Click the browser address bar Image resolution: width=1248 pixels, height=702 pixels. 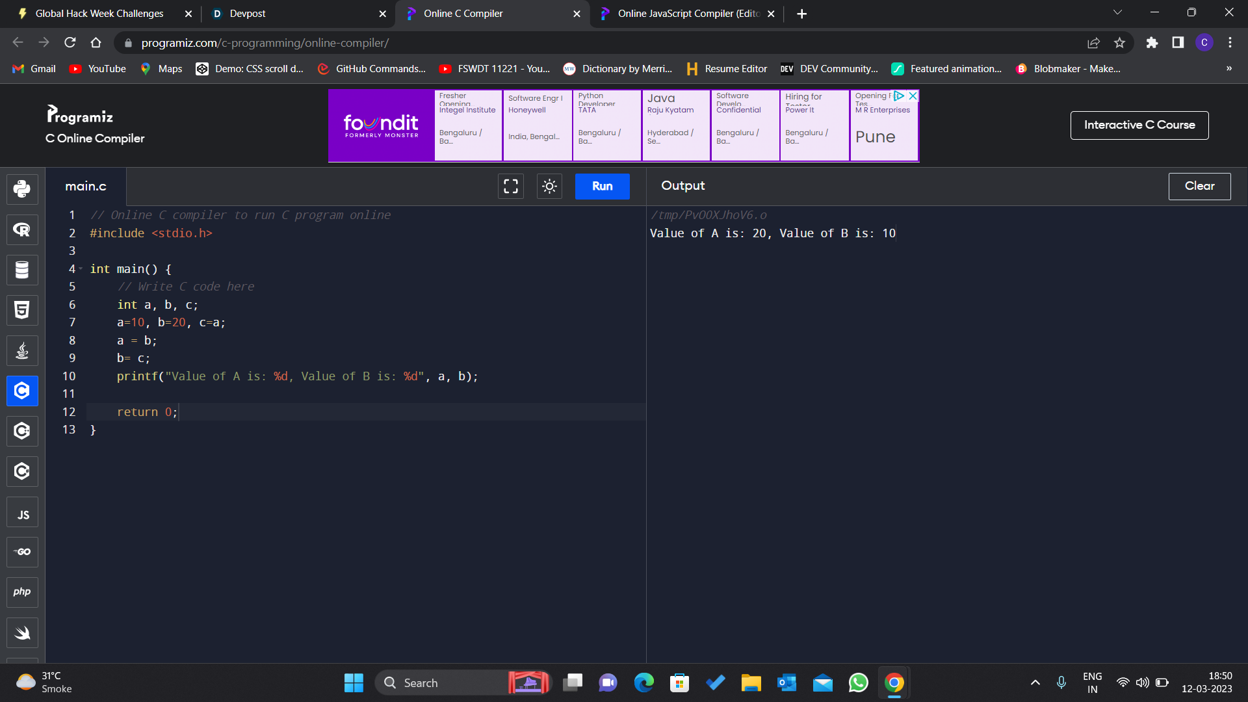click(390, 42)
